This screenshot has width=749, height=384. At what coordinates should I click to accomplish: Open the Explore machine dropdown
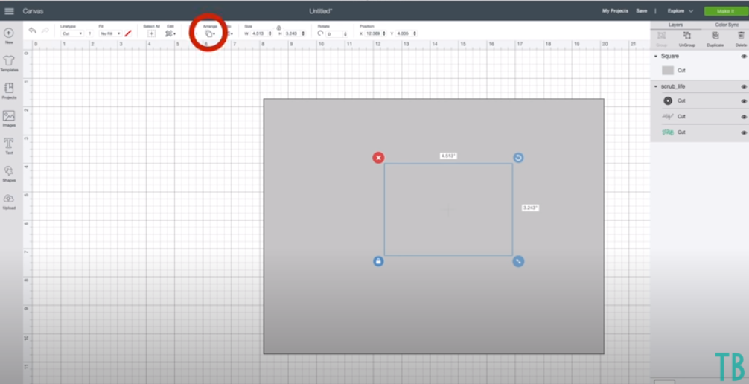coord(681,11)
